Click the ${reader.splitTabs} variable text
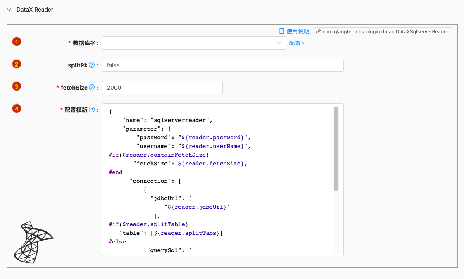The width and height of the screenshot is (464, 279). 186,233
